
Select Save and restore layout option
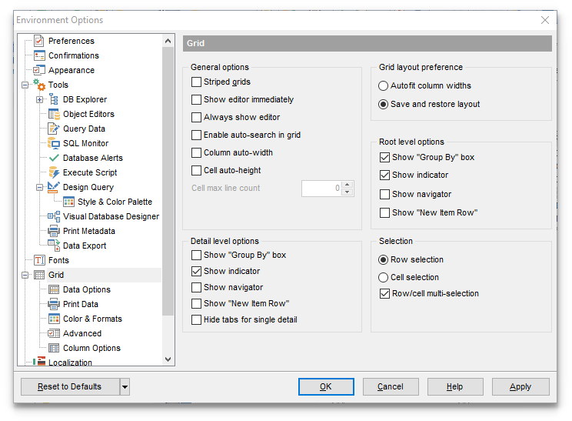[x=383, y=105]
